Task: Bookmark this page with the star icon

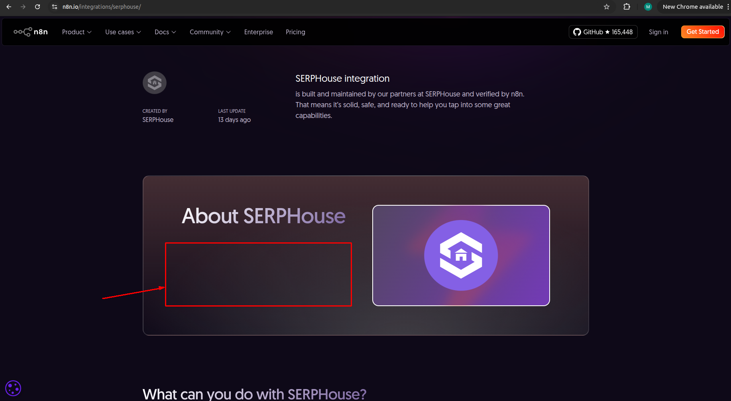Action: coord(607,7)
